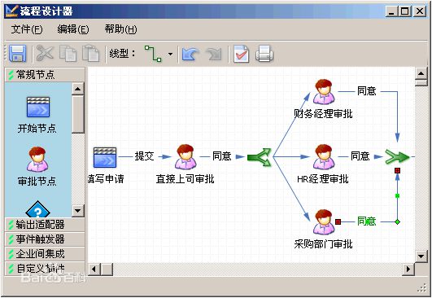The image size is (432, 298).
Task: Expand the 事件触发器 panel section
Action: (45, 239)
